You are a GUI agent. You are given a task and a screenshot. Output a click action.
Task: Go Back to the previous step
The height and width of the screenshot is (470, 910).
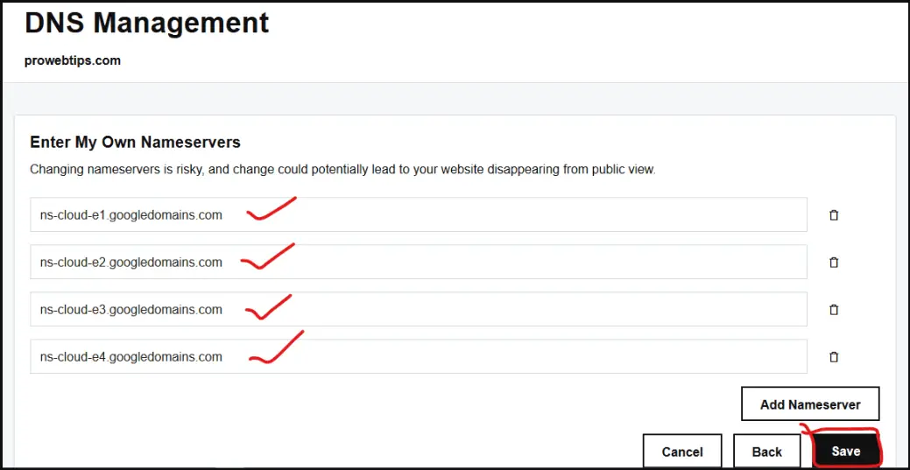[x=766, y=451]
